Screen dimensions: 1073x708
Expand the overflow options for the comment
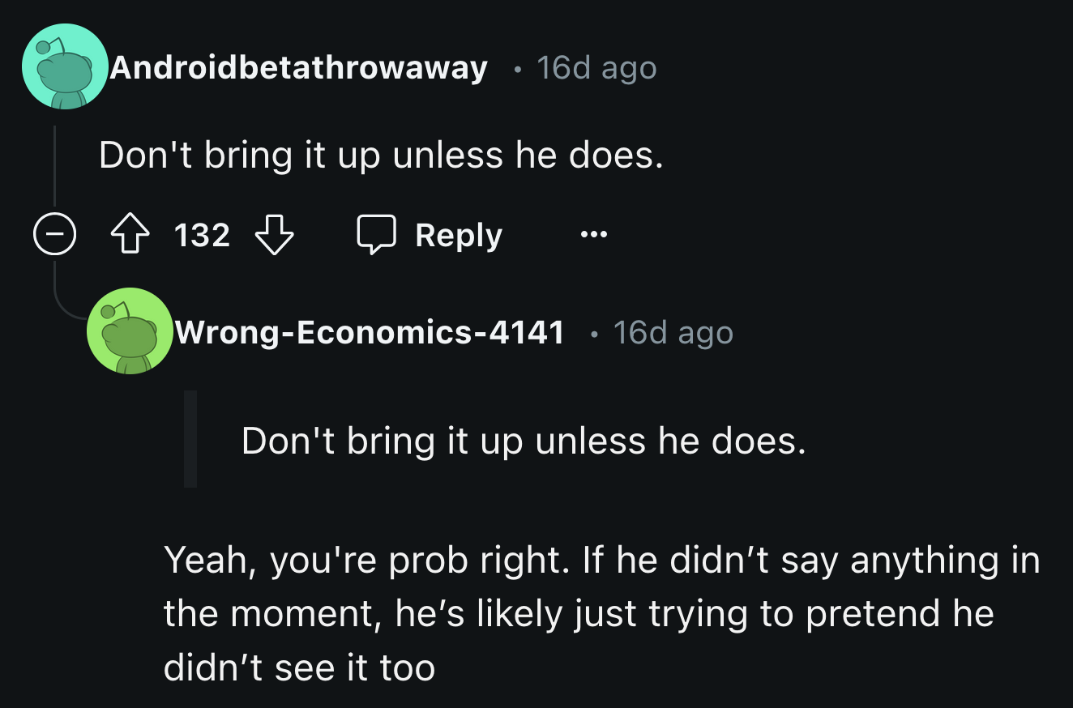(593, 235)
